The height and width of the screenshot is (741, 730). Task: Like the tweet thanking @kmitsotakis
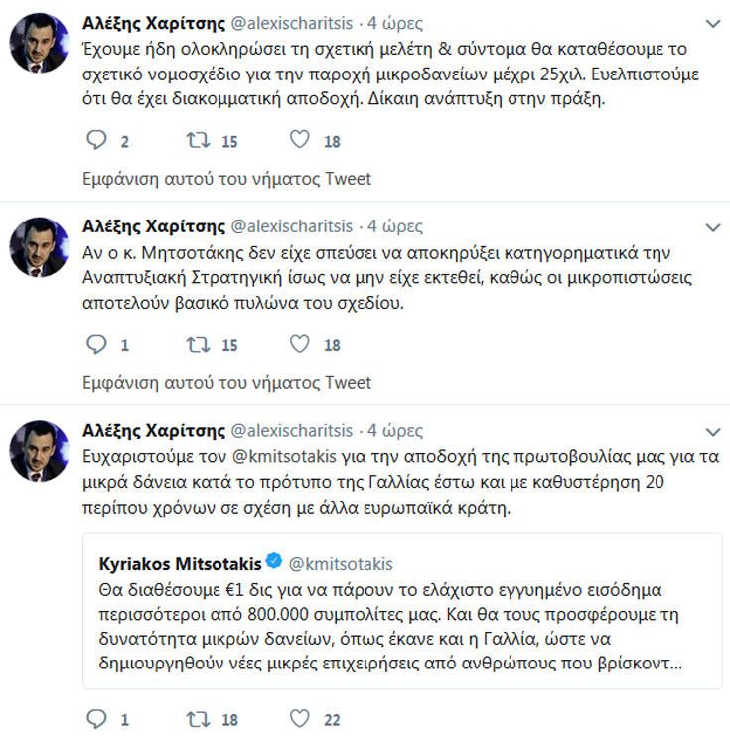point(300,719)
